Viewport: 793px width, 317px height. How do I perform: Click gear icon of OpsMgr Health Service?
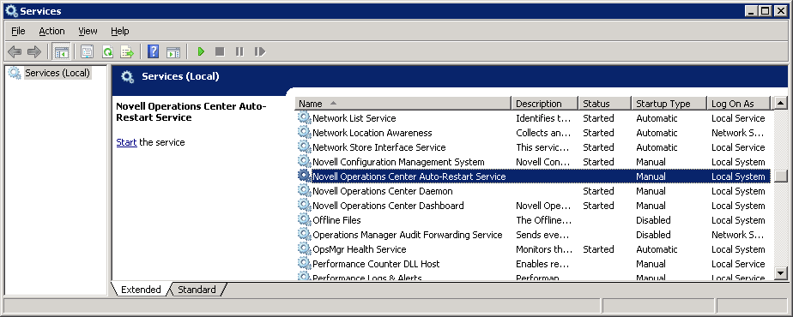click(x=304, y=249)
